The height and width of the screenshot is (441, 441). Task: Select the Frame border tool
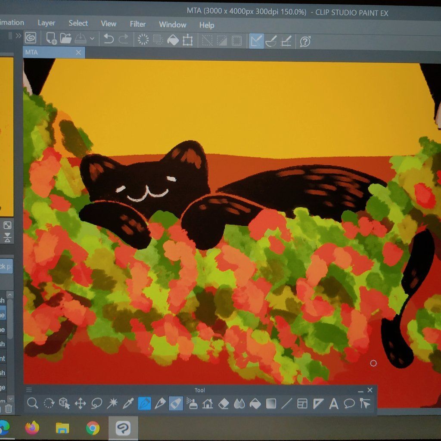coord(302,404)
